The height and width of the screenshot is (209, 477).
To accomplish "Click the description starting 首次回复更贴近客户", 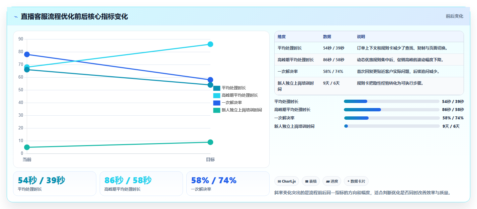I will [398, 72].
